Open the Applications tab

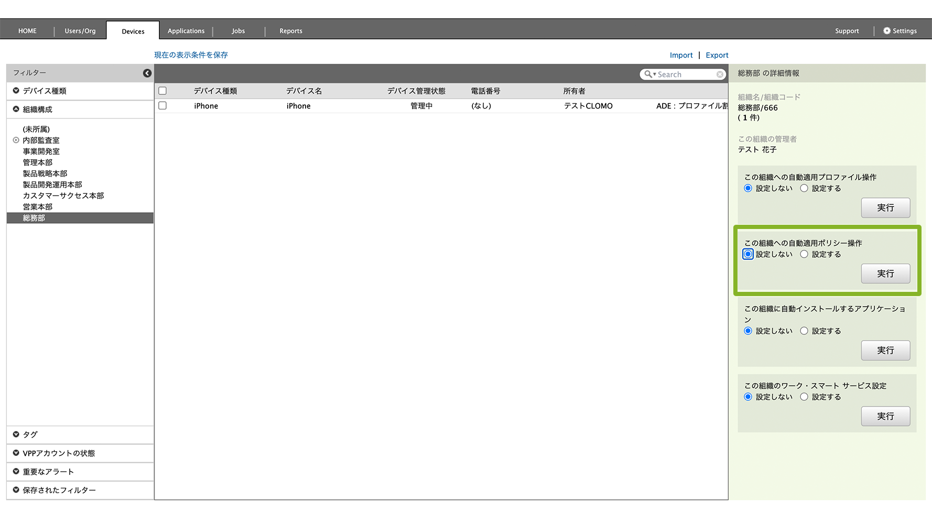186,31
